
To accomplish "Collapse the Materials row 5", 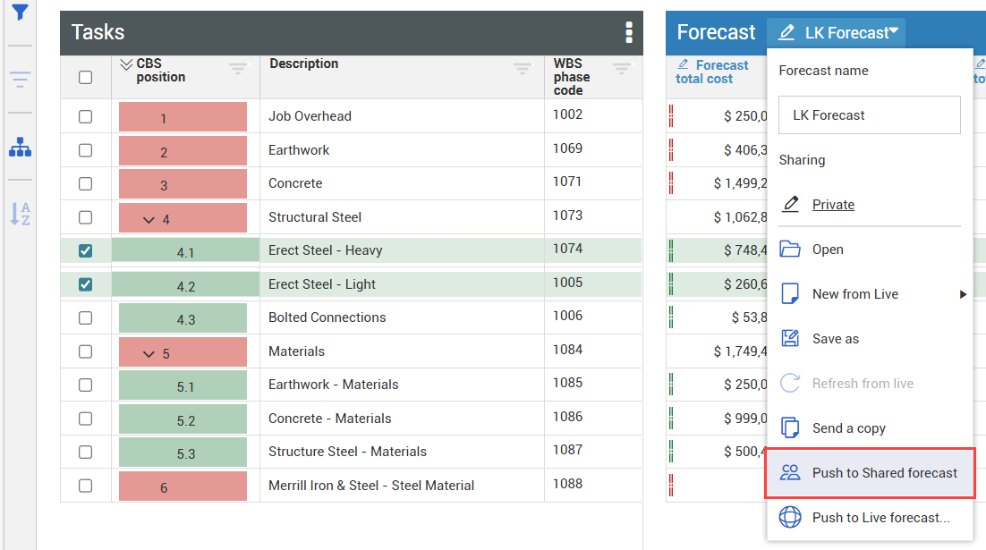I will coord(149,354).
